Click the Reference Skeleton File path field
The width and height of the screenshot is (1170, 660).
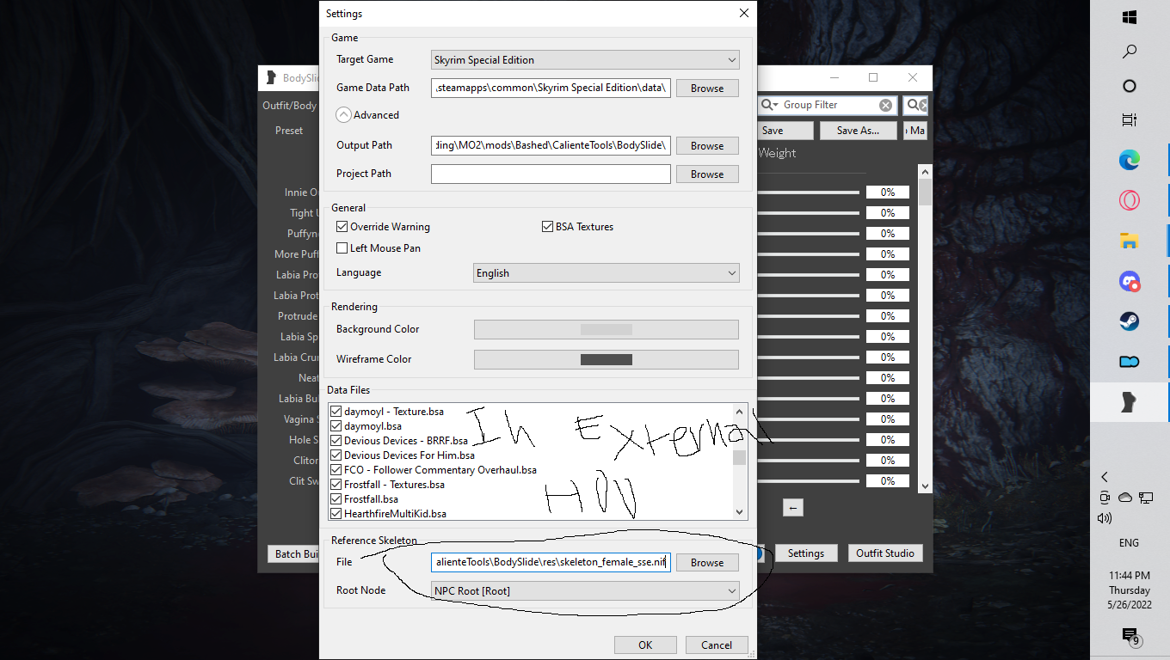pyautogui.click(x=551, y=562)
